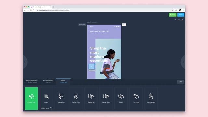Viewport: 208px width, 117px height.
Task: Open the browser profile avatar
Action: click(180, 10)
